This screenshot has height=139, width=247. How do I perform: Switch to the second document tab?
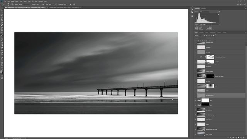tap(64, 7)
